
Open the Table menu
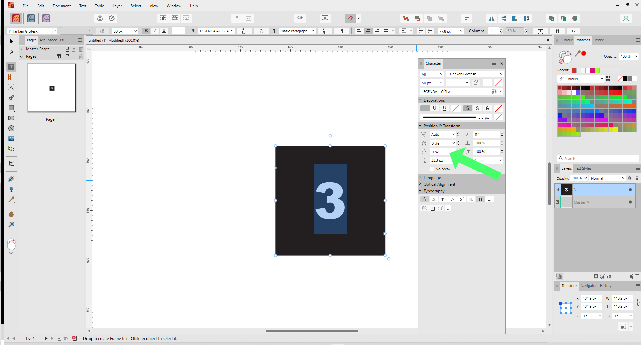(99, 6)
